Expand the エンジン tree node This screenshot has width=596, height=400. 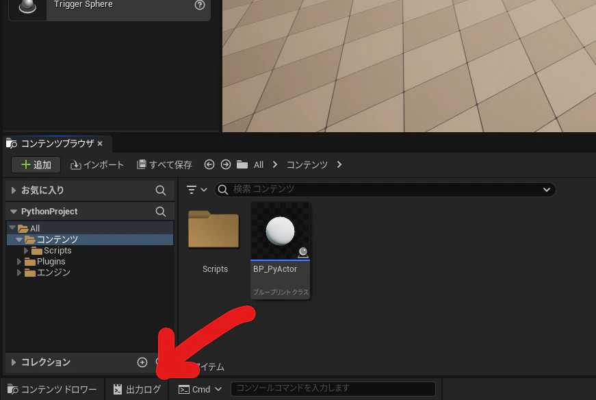tap(19, 273)
